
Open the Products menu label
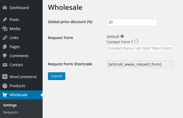(17, 86)
